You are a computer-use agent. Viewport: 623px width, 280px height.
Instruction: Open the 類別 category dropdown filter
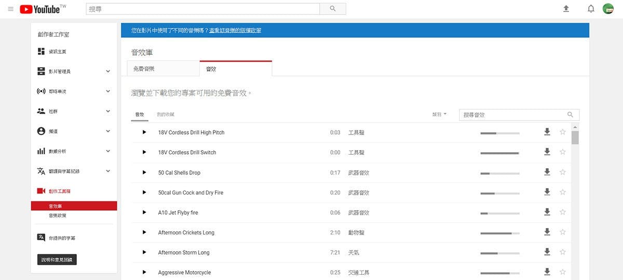click(x=439, y=114)
